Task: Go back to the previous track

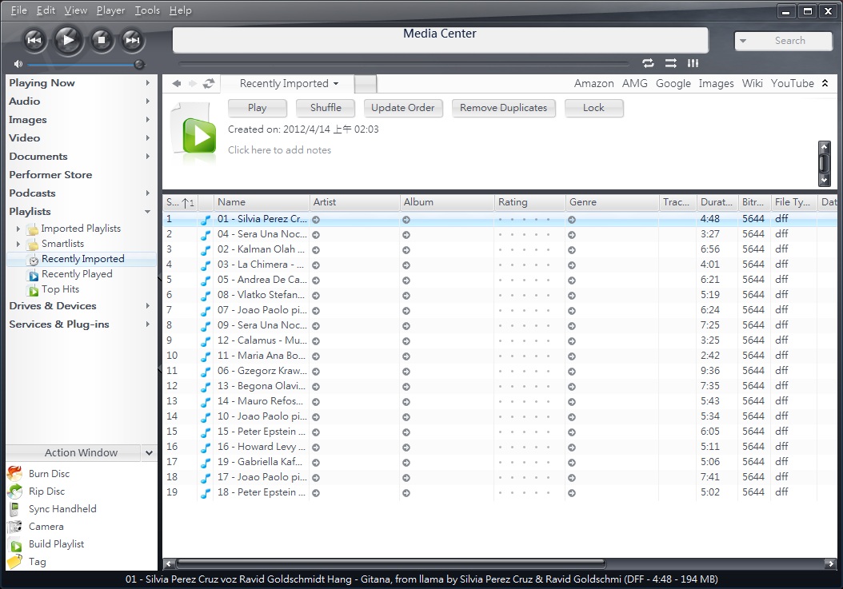Action: point(34,39)
